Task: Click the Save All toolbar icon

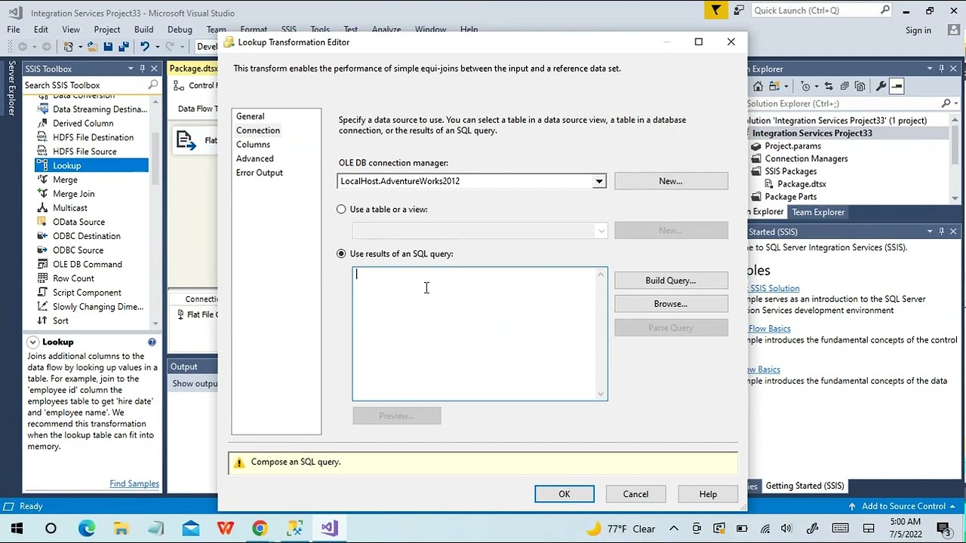Action: coord(123,47)
